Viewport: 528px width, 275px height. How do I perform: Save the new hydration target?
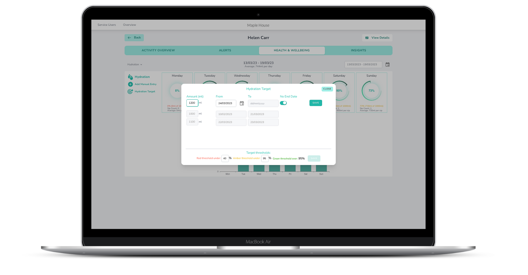(x=316, y=103)
